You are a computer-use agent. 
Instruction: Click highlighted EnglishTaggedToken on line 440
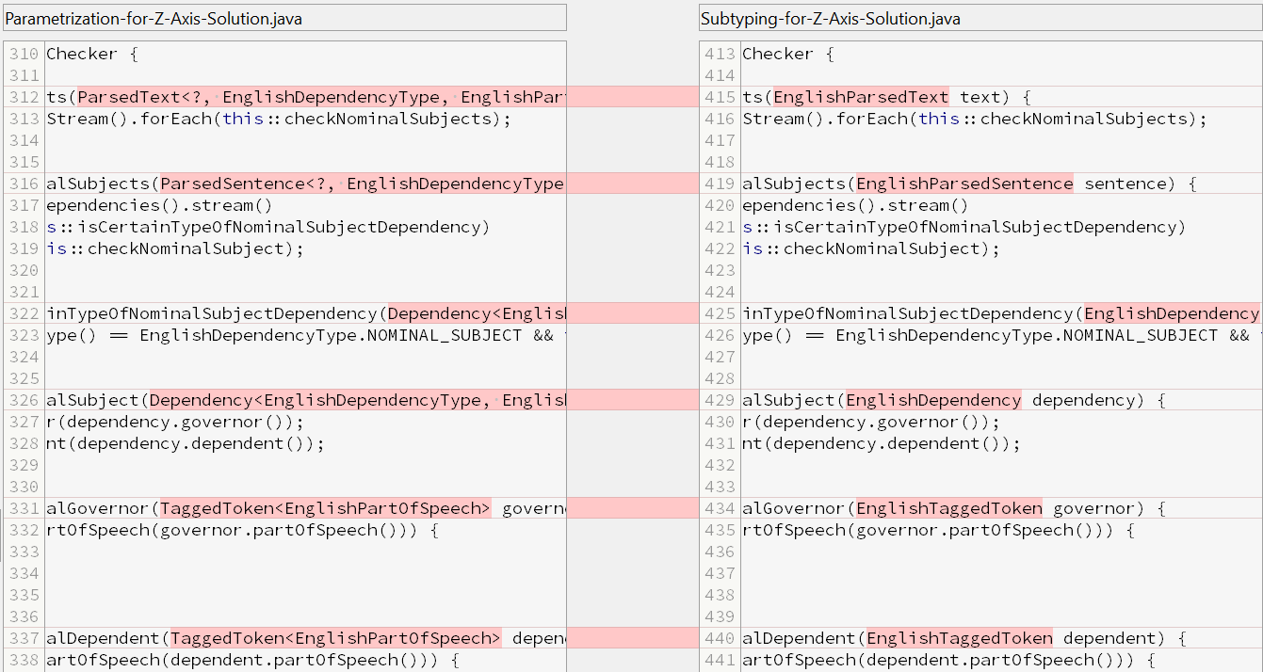pyautogui.click(x=959, y=638)
